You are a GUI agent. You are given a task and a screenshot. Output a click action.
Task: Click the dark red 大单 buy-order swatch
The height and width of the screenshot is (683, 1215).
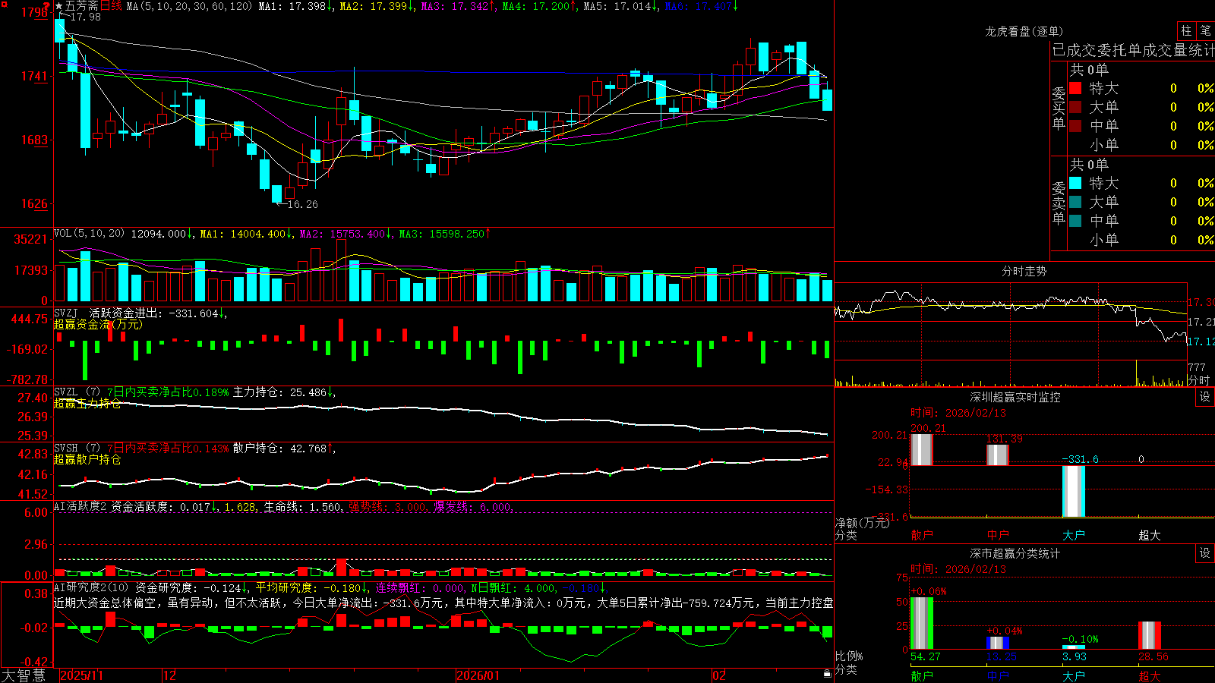[1075, 107]
